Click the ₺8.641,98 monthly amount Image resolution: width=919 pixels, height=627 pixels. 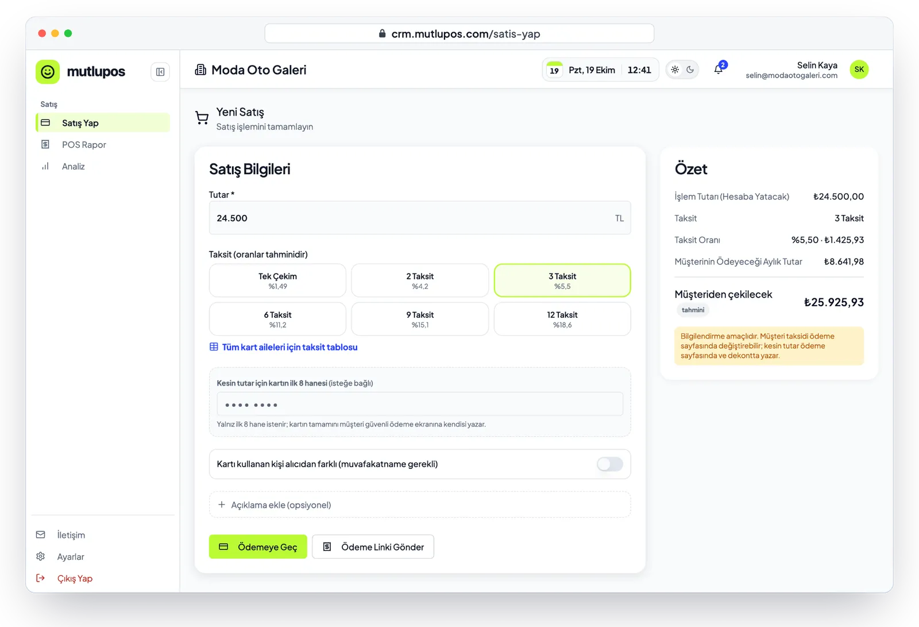tap(844, 261)
